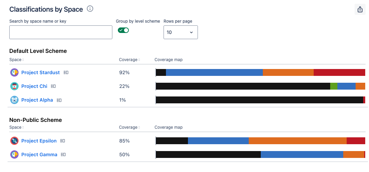
Task: Click Project Alpha space avatar icon
Action: 14,100
